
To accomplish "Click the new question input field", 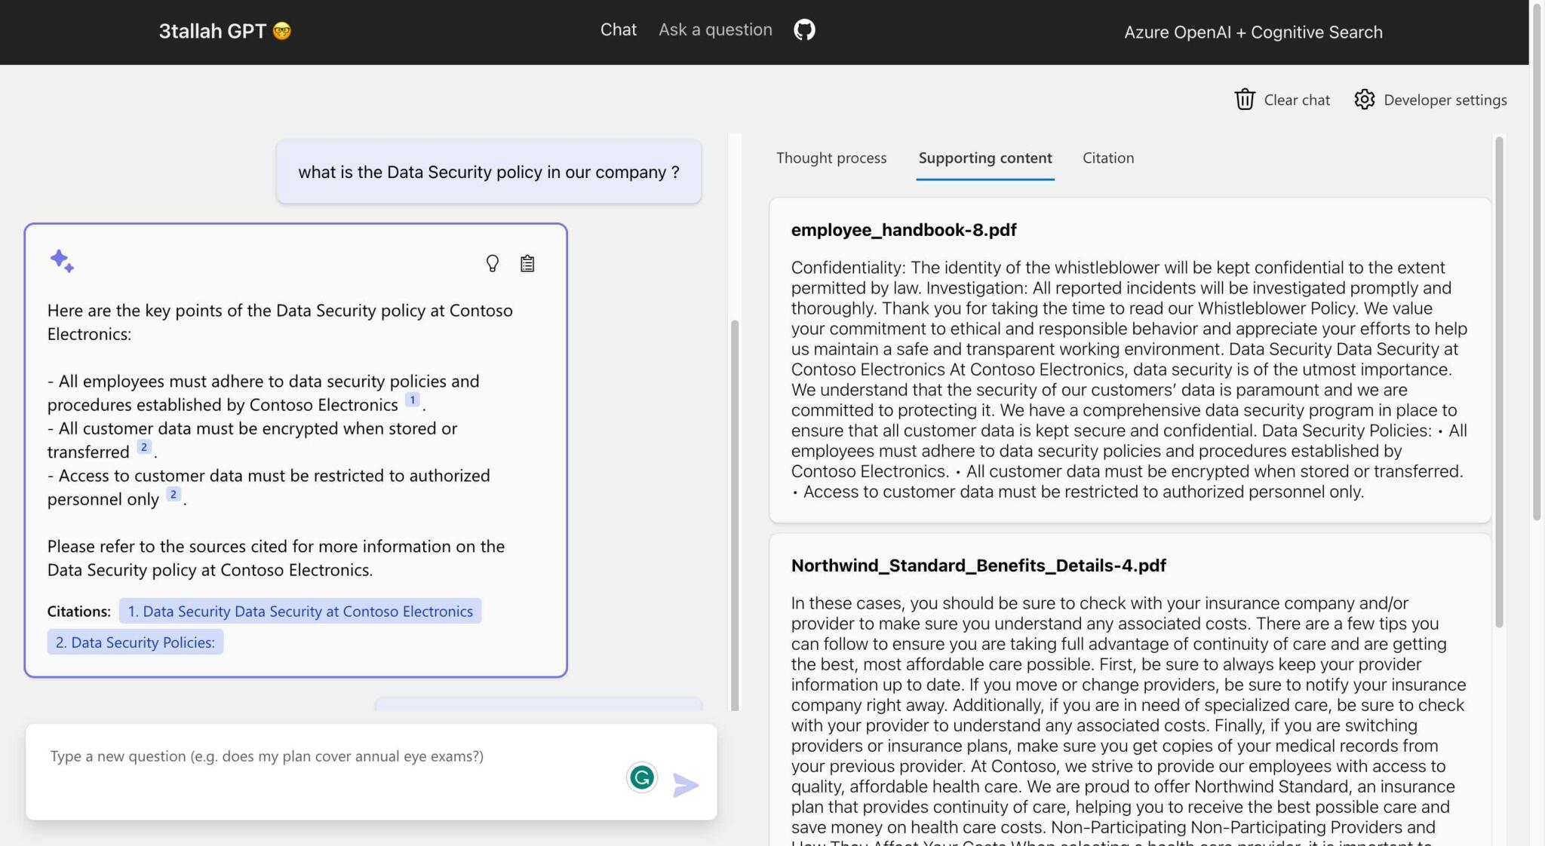I will [302, 756].
